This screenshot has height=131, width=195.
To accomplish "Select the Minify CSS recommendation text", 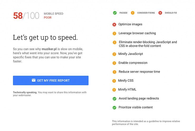I will 126,81.
